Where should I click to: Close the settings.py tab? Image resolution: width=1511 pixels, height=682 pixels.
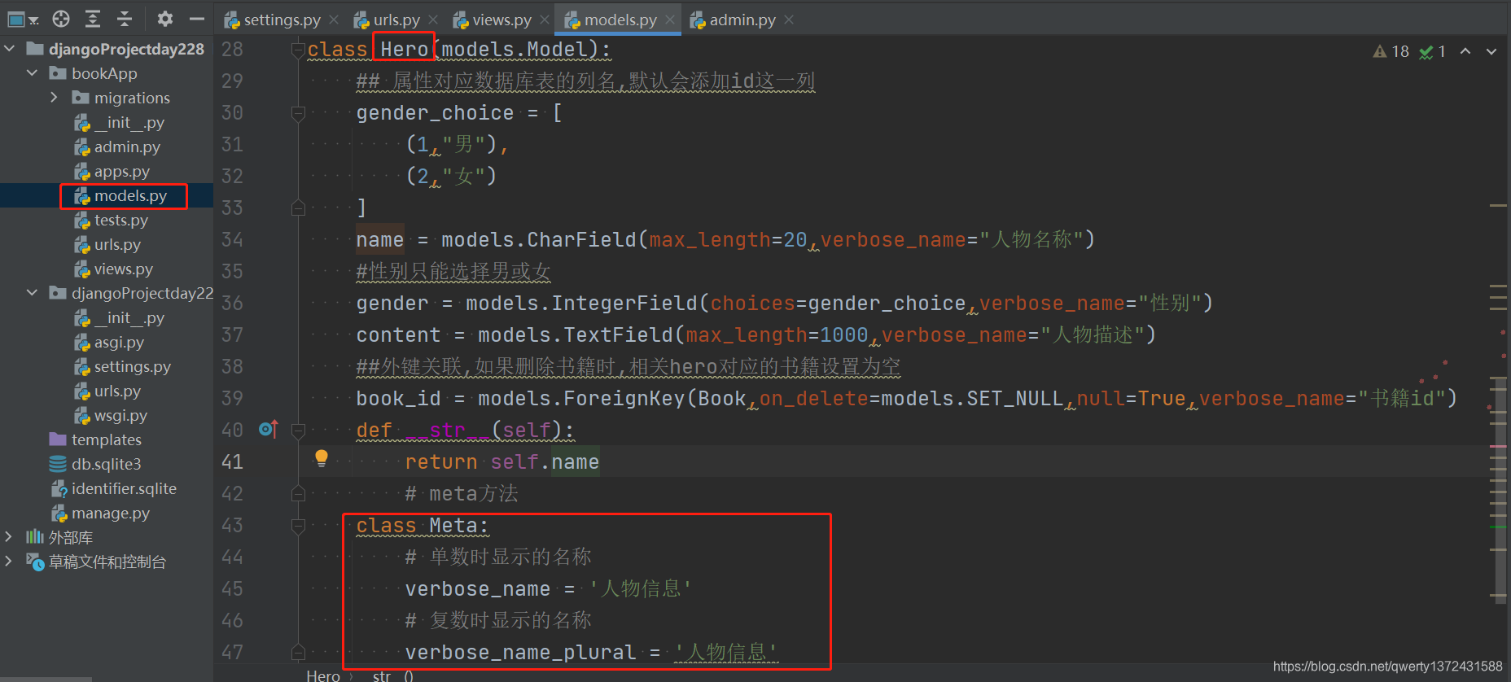[x=334, y=20]
